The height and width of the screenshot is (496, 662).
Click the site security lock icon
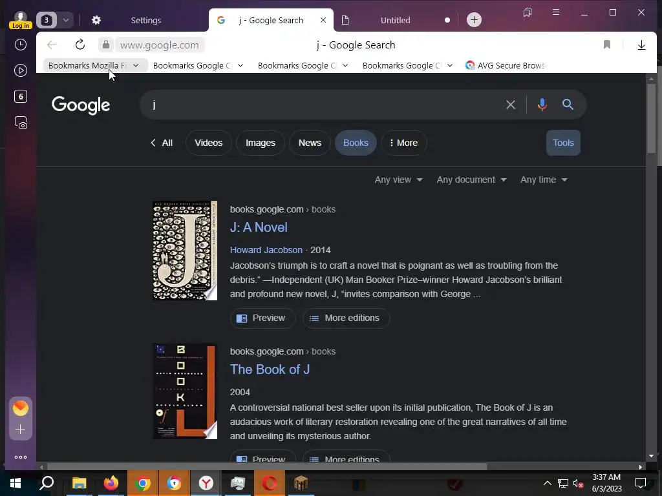pos(105,45)
